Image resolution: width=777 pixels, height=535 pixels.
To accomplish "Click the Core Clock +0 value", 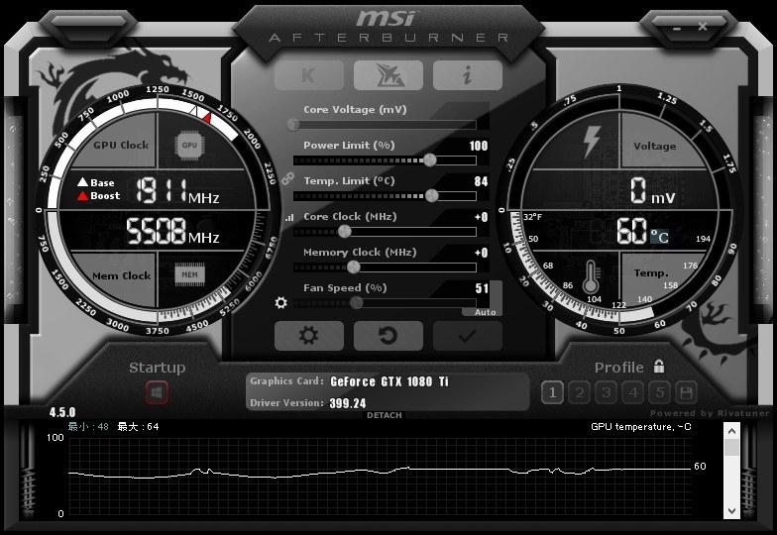I will 482,217.
